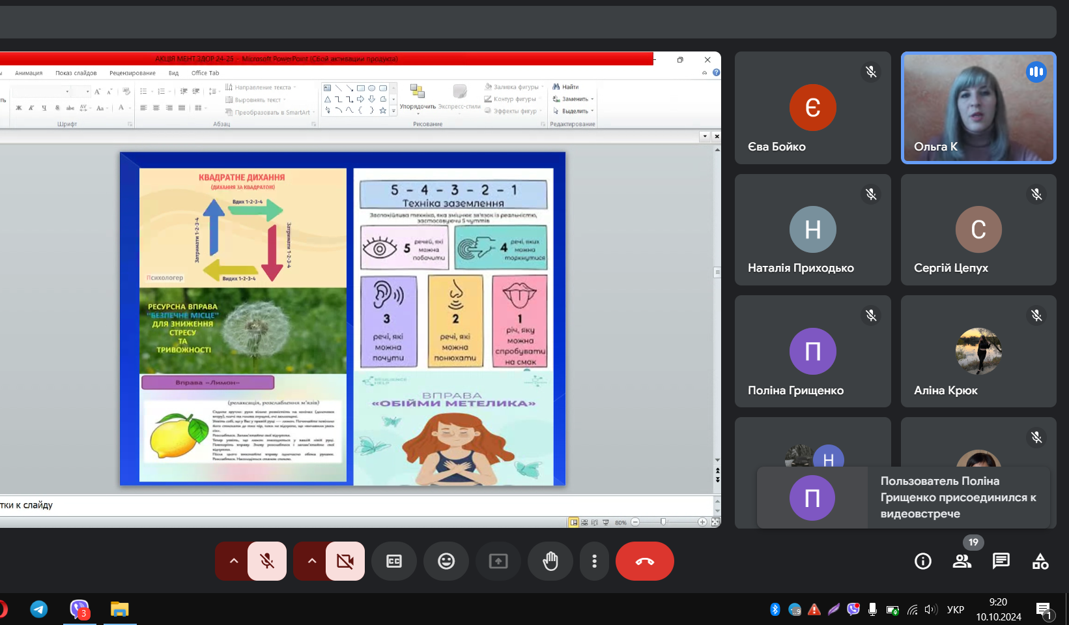Viewport: 1069px width, 625px height.
Task: Click the raise hand icon
Action: pos(550,561)
